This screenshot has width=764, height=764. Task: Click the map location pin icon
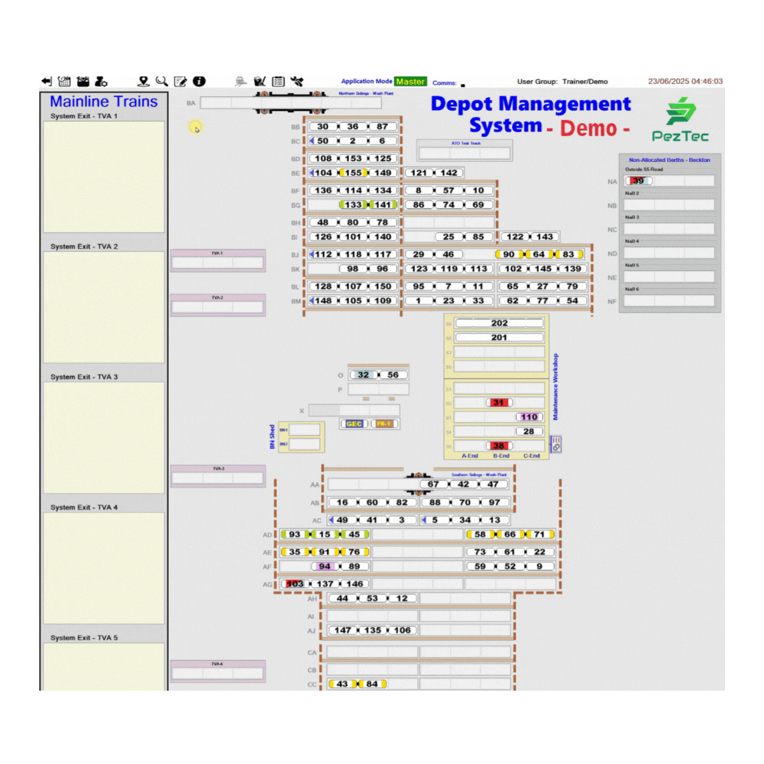(x=144, y=82)
